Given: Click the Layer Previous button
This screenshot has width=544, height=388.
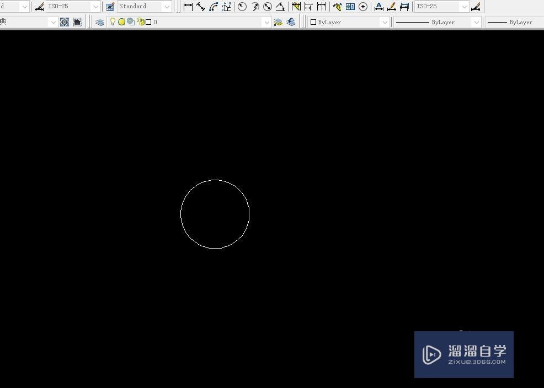Looking at the screenshot, I should point(291,22).
